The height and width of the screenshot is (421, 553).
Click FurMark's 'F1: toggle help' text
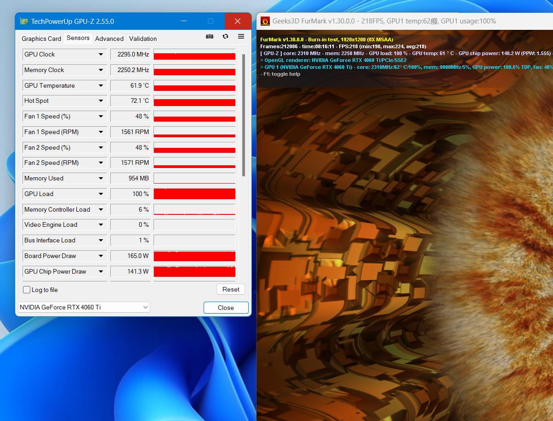pyautogui.click(x=280, y=74)
